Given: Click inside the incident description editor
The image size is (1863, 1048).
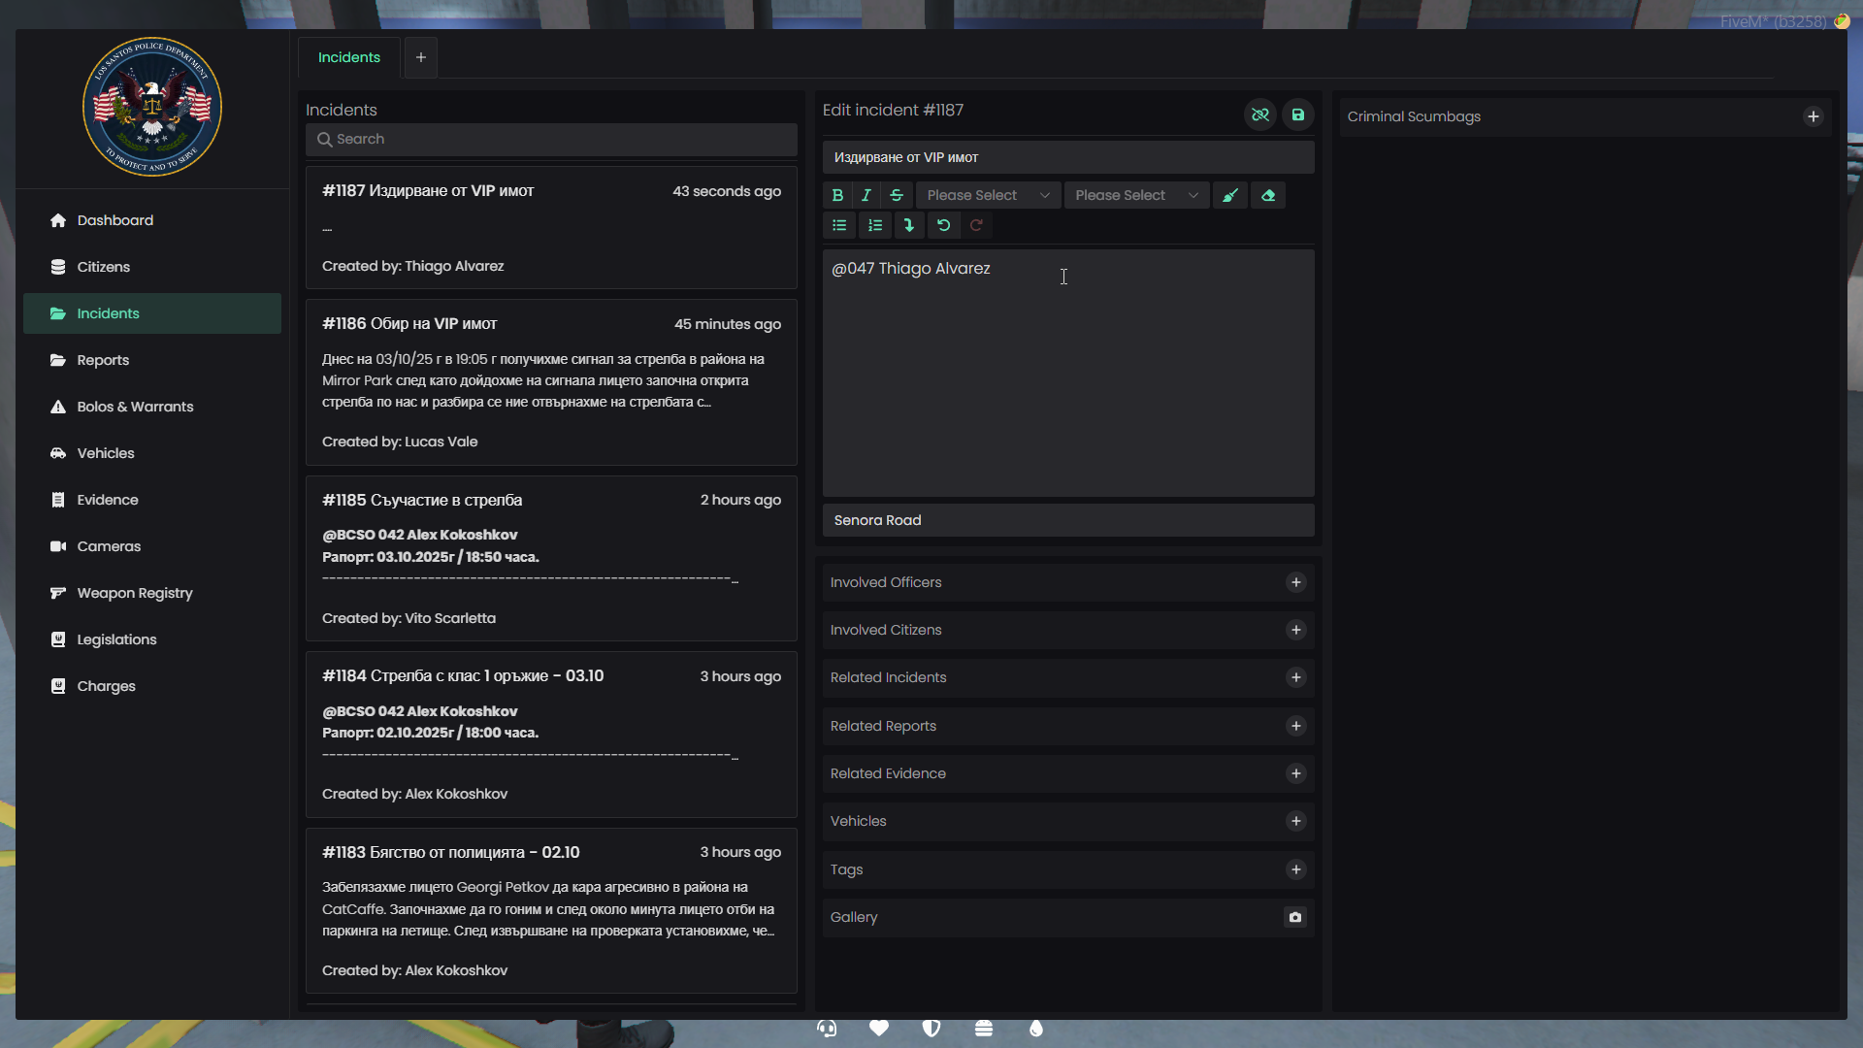Looking at the screenshot, I should click(x=1068, y=374).
